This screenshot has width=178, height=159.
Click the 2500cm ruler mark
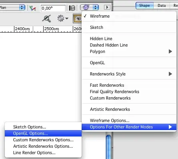click(x=52, y=29)
